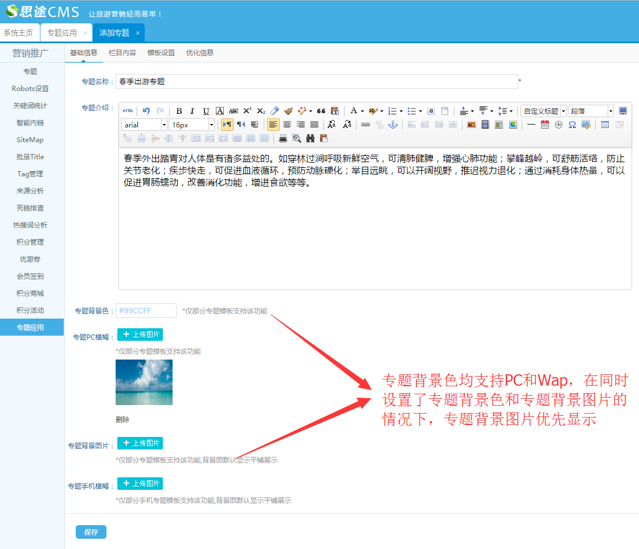Click the eraser clear-format icon
This screenshot has height=549, width=639.
275,111
